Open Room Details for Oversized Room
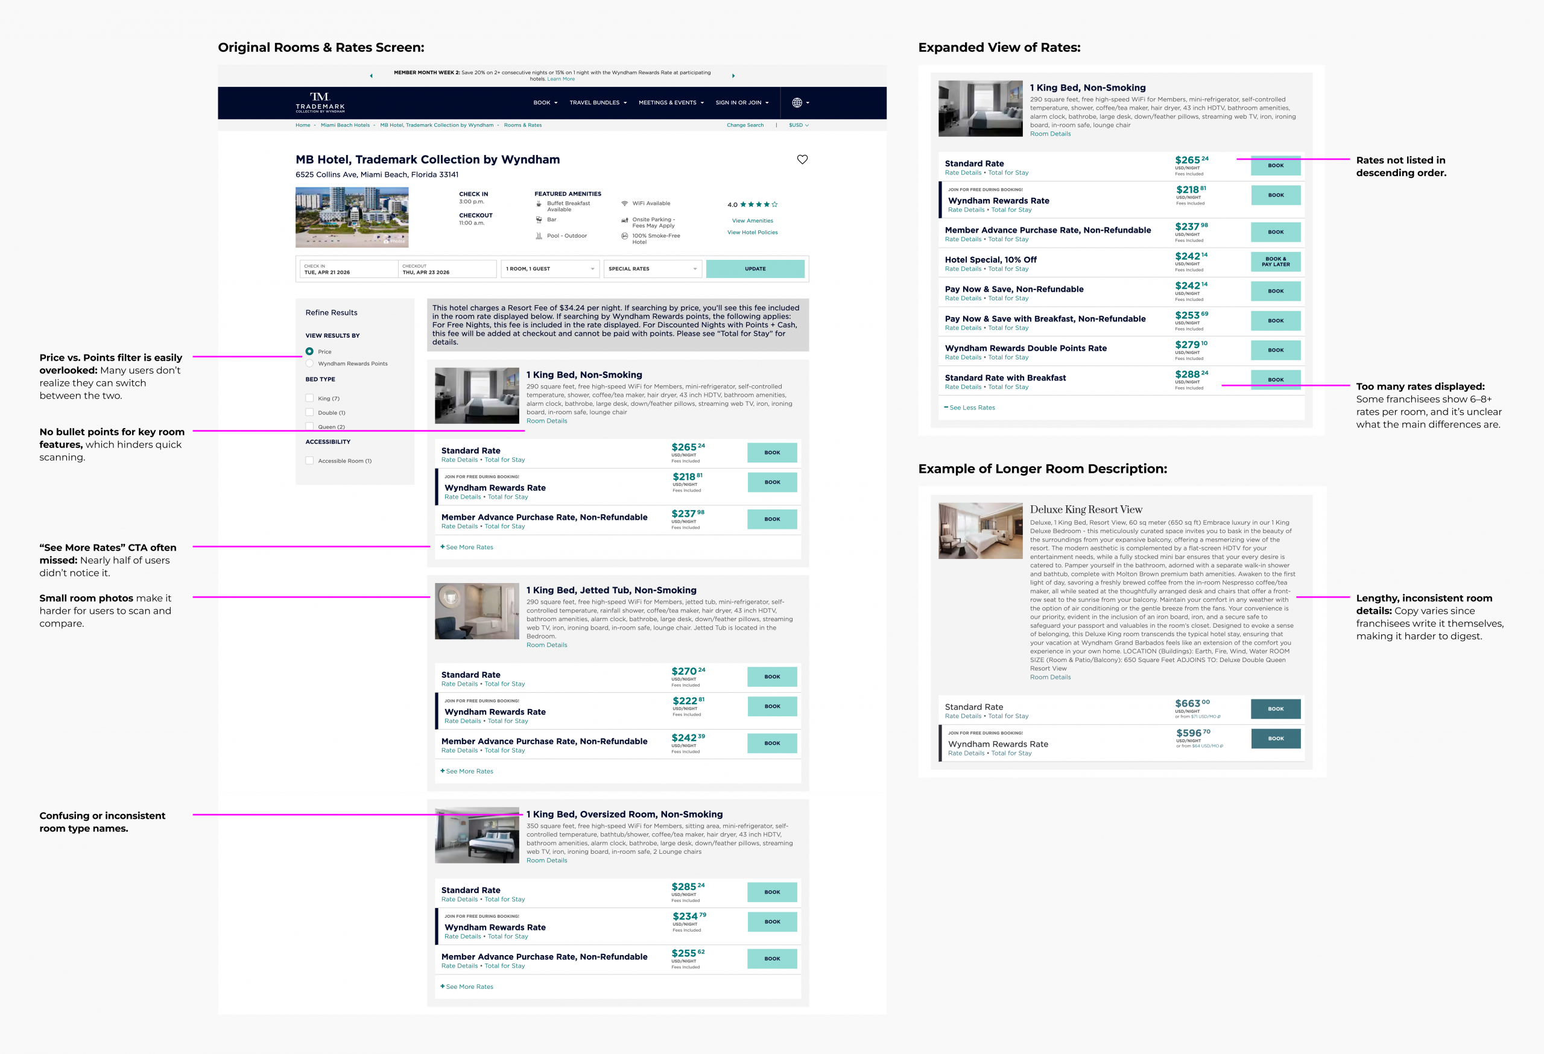Screen dimensions: 1544x1054 (x=547, y=860)
